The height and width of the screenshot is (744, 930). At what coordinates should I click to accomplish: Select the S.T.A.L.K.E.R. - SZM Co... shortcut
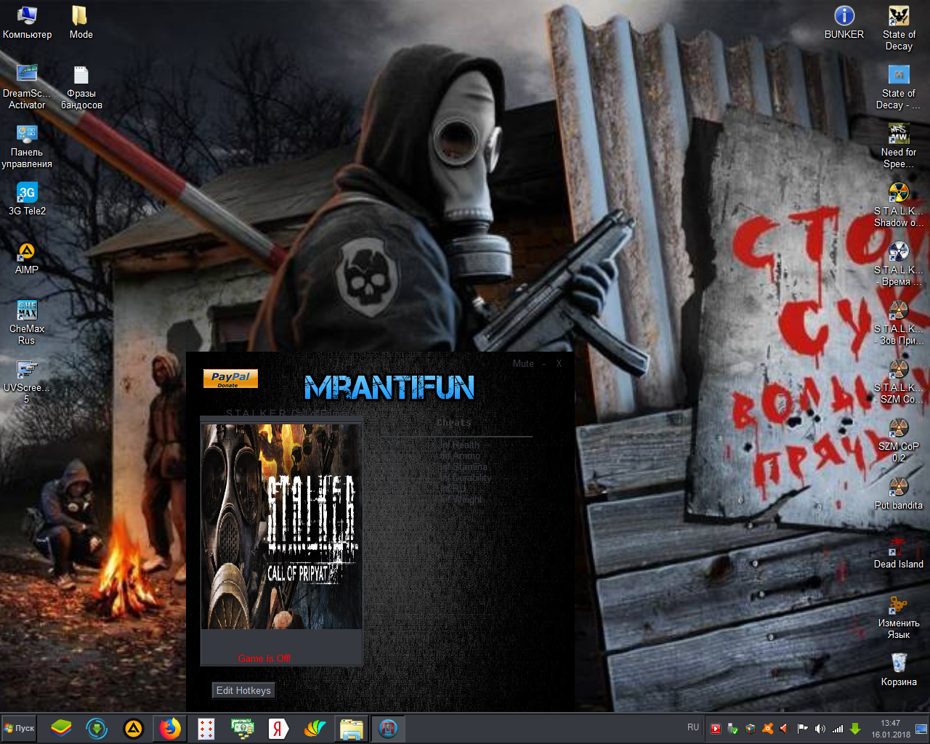coord(899,381)
